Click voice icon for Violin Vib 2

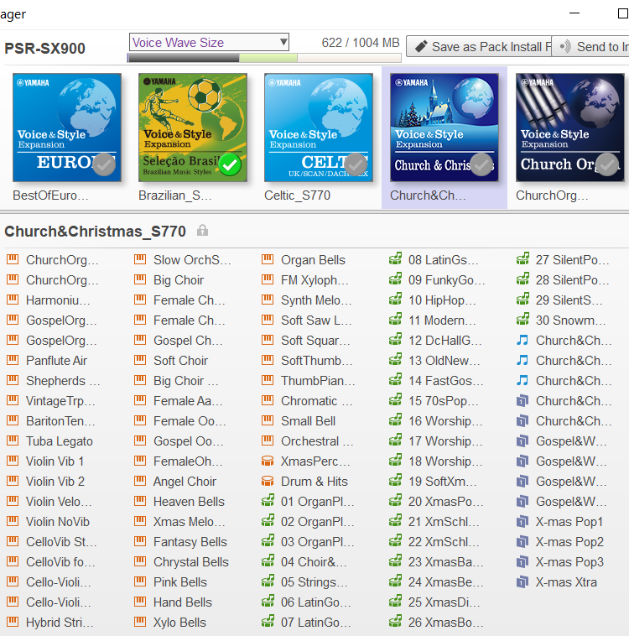tap(13, 481)
